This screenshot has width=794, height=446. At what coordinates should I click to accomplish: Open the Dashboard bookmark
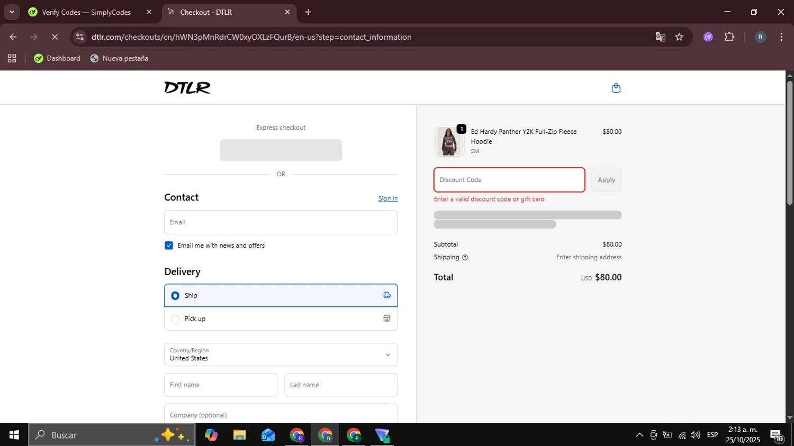[x=57, y=58]
